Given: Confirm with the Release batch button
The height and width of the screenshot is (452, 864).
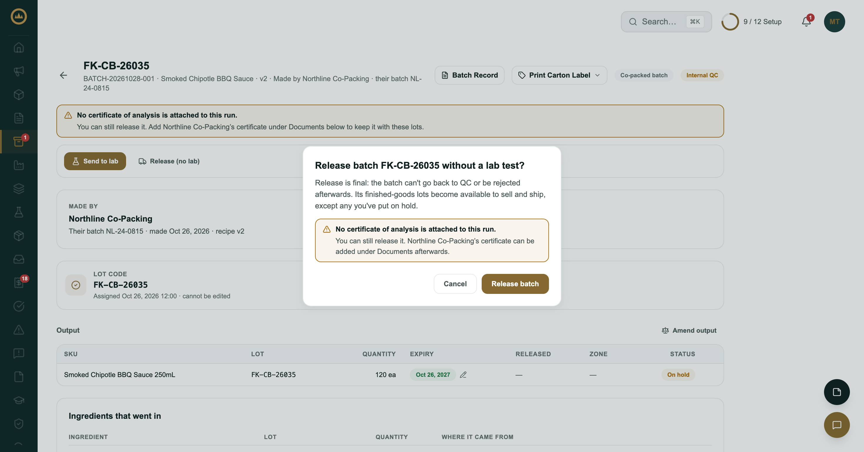Looking at the screenshot, I should pos(515,284).
